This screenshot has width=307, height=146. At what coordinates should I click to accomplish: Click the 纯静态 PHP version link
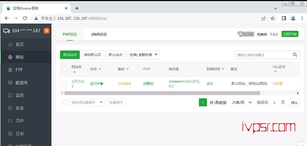(148, 84)
